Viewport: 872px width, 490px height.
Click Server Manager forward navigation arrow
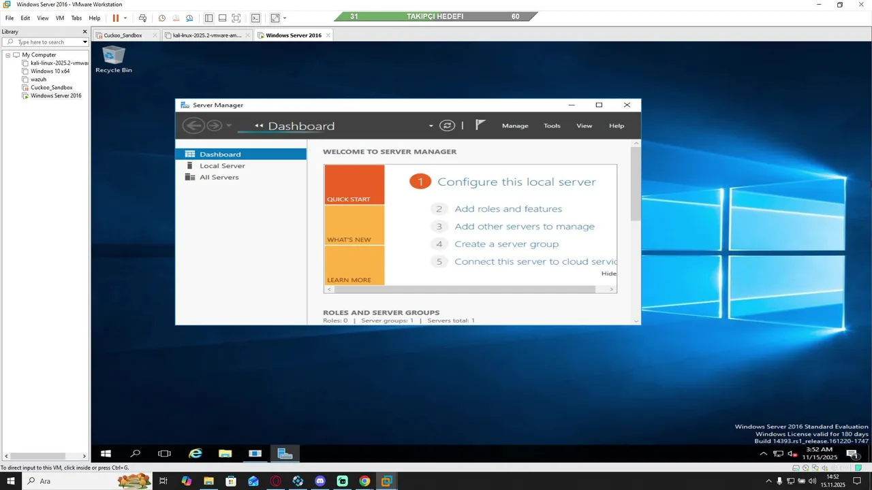pyautogui.click(x=214, y=125)
